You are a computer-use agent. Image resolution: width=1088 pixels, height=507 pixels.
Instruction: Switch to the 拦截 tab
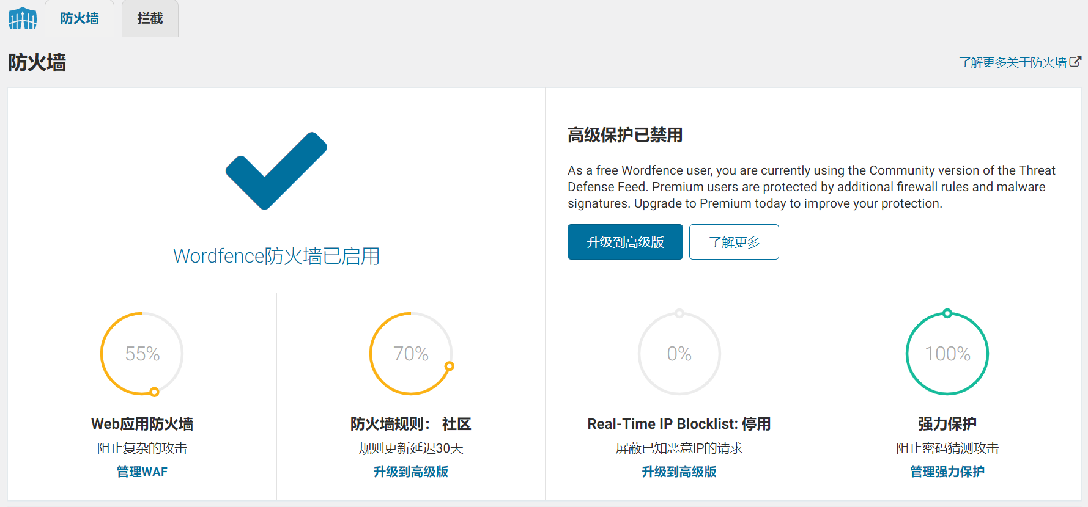pyautogui.click(x=150, y=18)
